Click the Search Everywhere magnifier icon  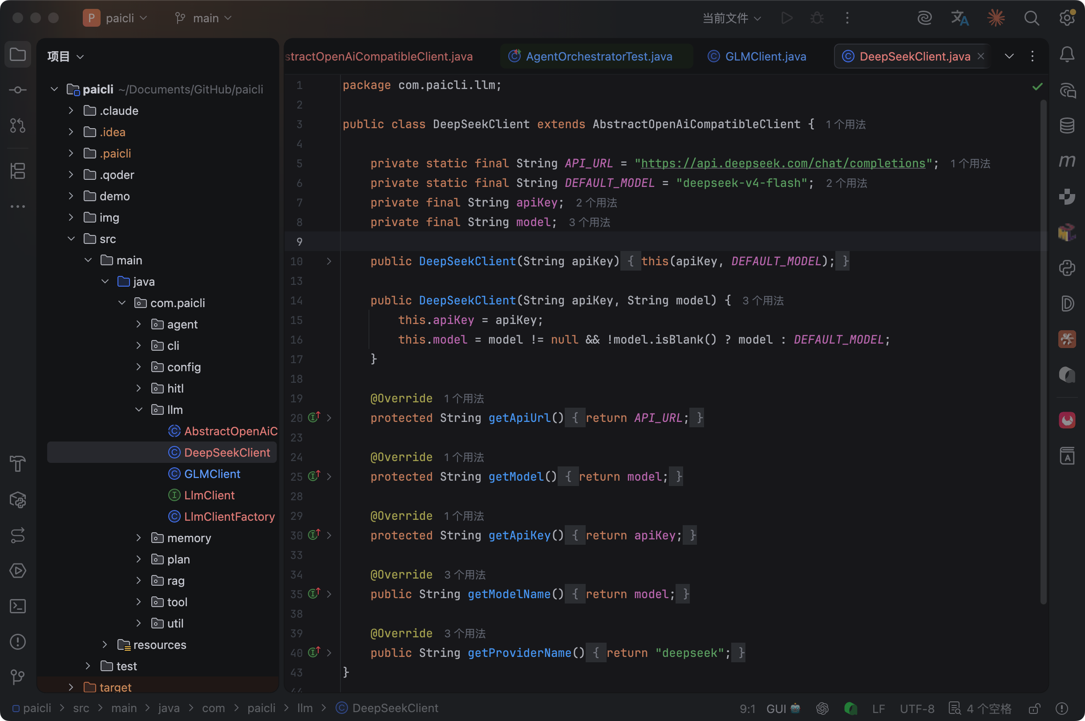[x=1031, y=18]
